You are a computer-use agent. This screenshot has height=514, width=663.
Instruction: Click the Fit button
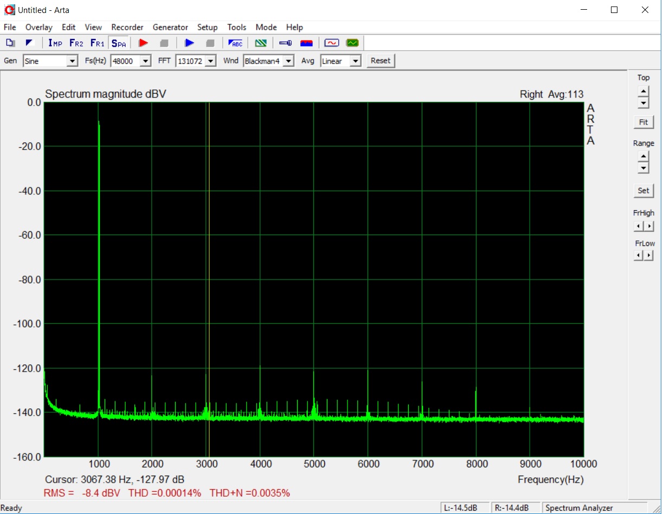click(643, 122)
